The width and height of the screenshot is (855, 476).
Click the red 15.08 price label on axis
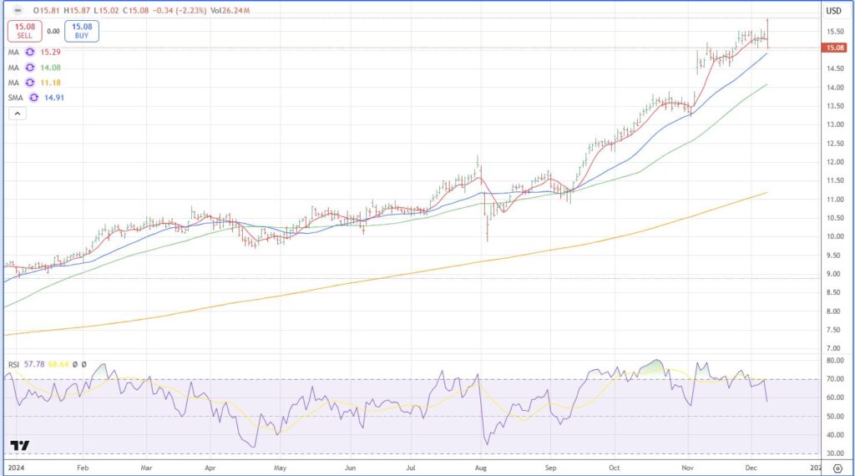tap(834, 48)
